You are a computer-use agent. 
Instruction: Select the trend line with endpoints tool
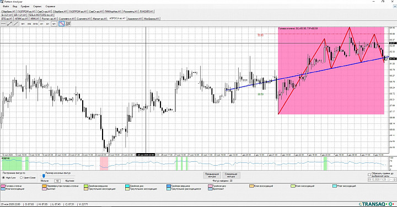[9, 24]
